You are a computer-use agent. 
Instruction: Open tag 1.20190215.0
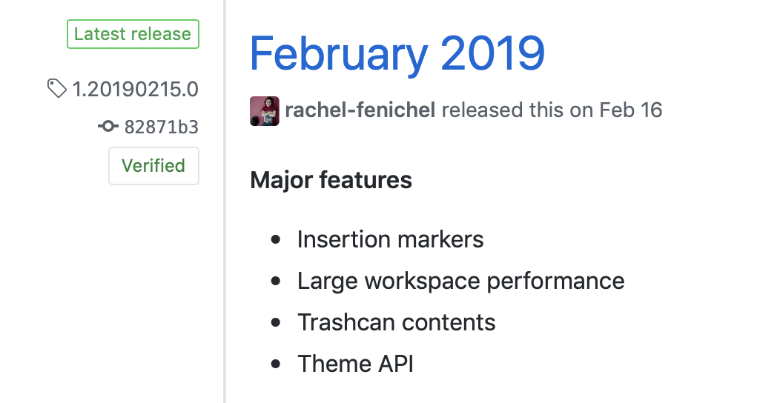135,90
